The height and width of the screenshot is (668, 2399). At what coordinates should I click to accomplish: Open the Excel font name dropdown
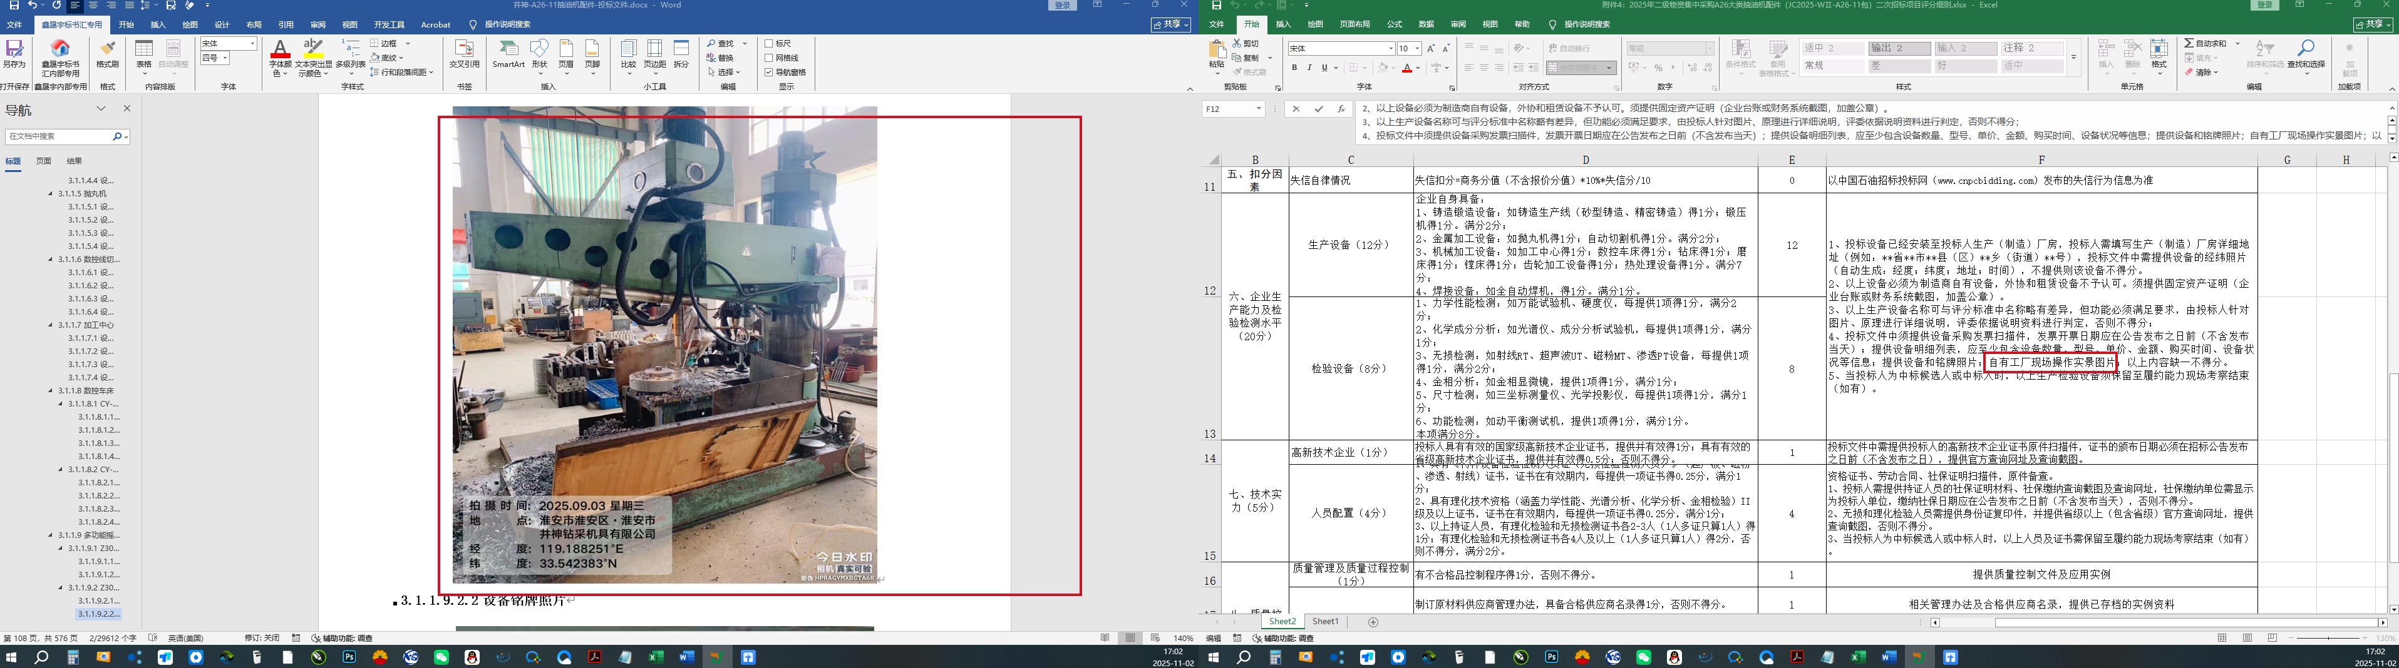[x=1390, y=48]
